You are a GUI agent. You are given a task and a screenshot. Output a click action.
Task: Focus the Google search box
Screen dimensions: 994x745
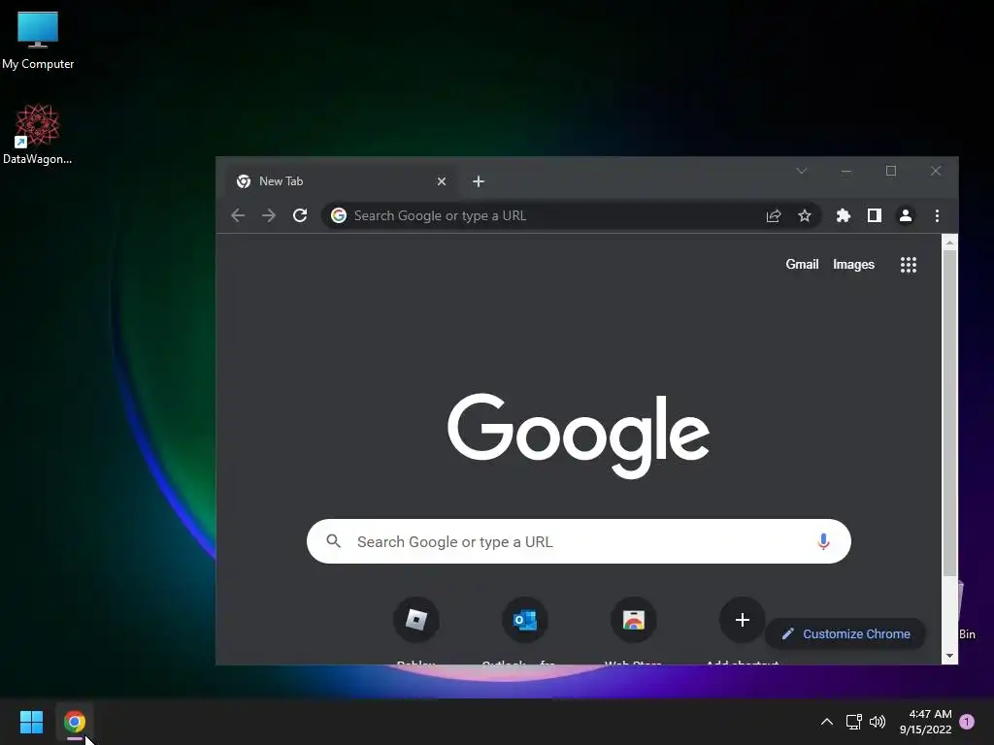click(x=579, y=541)
